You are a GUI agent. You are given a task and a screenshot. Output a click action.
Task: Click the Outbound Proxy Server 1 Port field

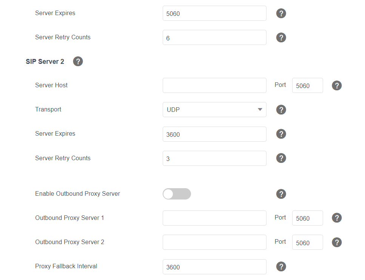(x=307, y=218)
